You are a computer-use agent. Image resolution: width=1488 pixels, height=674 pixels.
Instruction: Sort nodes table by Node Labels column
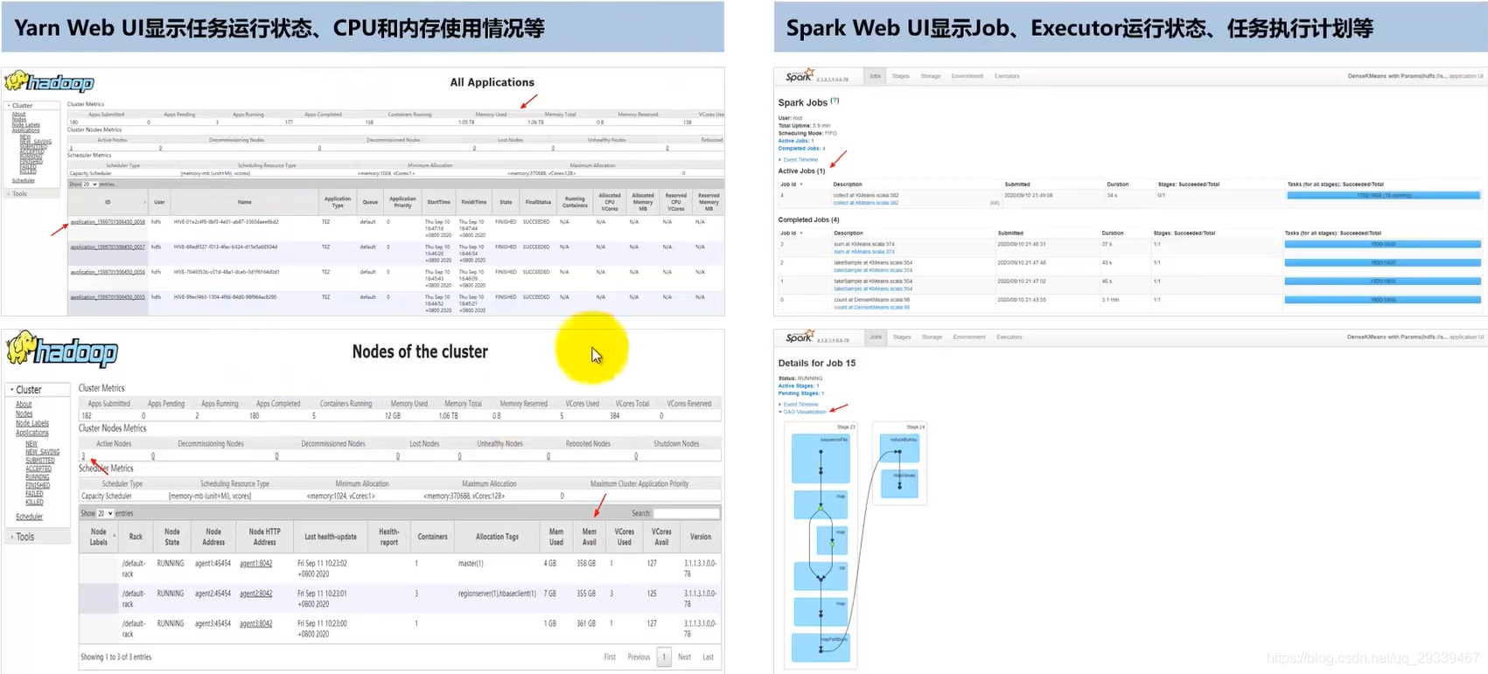click(99, 537)
